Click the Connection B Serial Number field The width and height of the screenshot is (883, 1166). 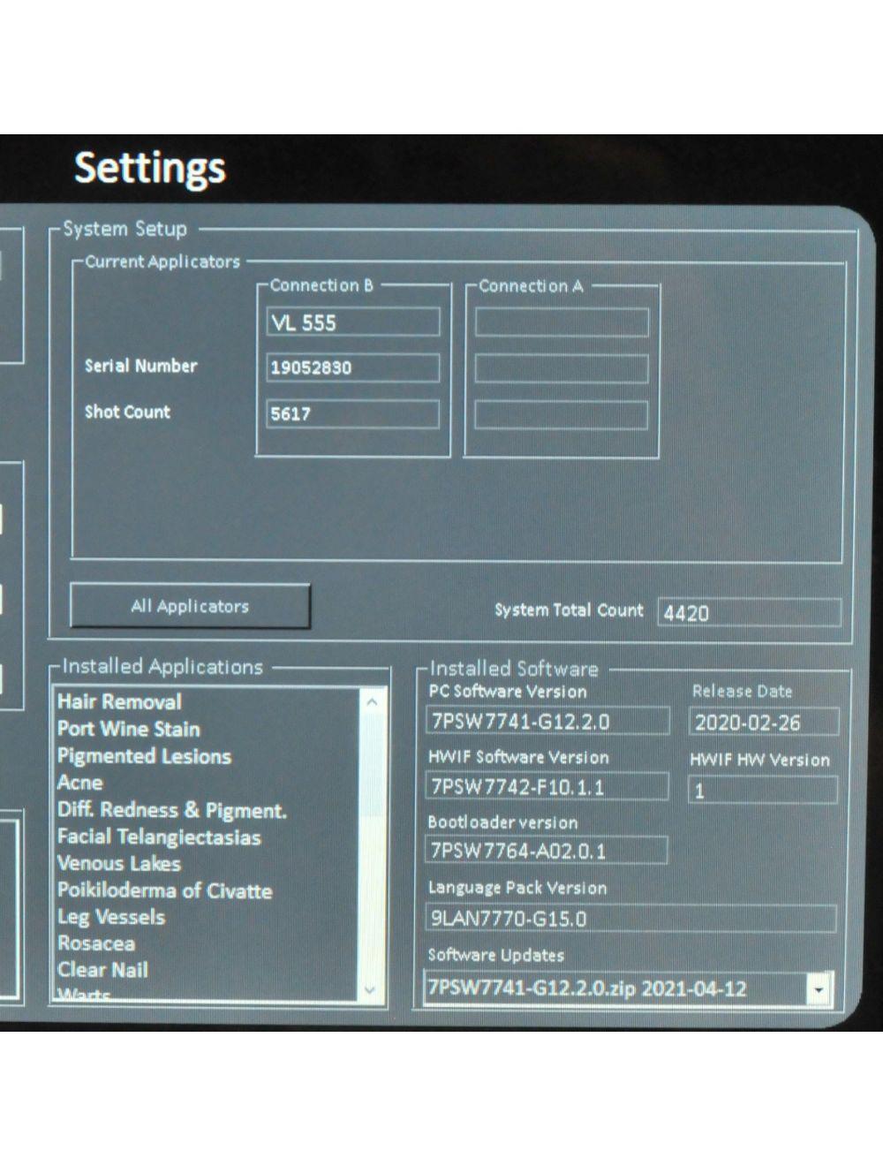[352, 367]
